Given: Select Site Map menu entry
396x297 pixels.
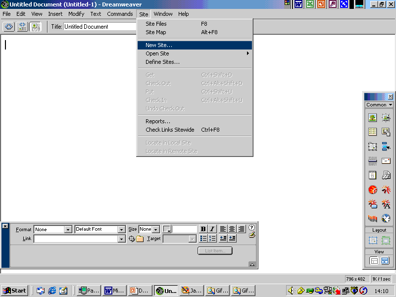Looking at the screenshot, I should tap(195, 32).
